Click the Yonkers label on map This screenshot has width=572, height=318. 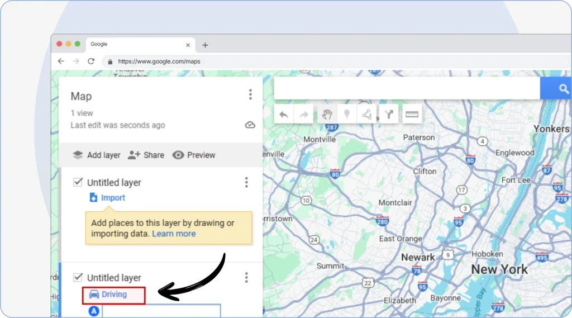(x=551, y=129)
